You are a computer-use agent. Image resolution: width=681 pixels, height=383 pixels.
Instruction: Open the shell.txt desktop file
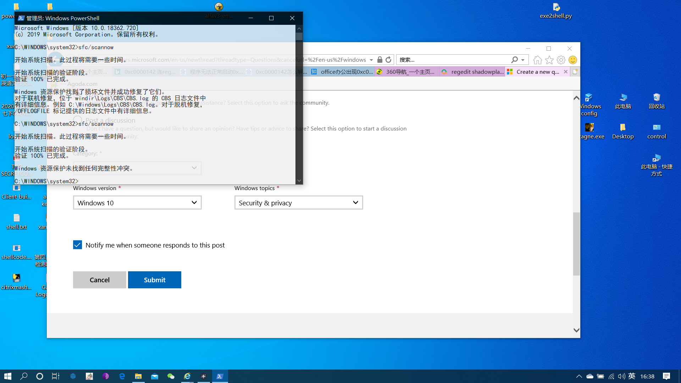(17, 222)
